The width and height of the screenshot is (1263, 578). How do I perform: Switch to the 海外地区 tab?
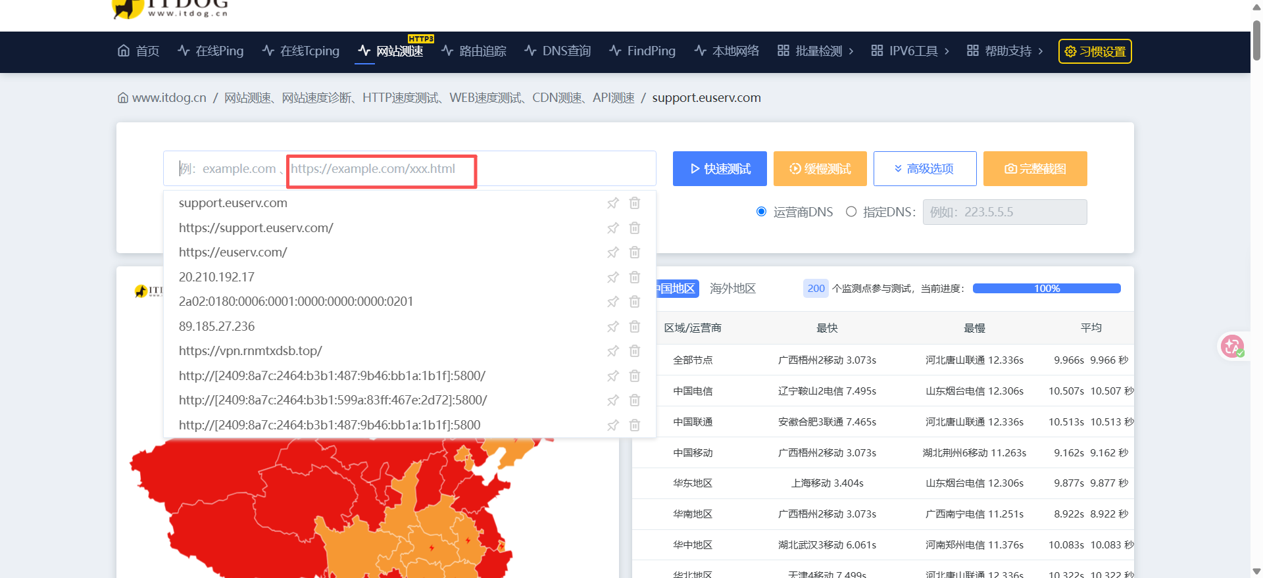point(733,289)
